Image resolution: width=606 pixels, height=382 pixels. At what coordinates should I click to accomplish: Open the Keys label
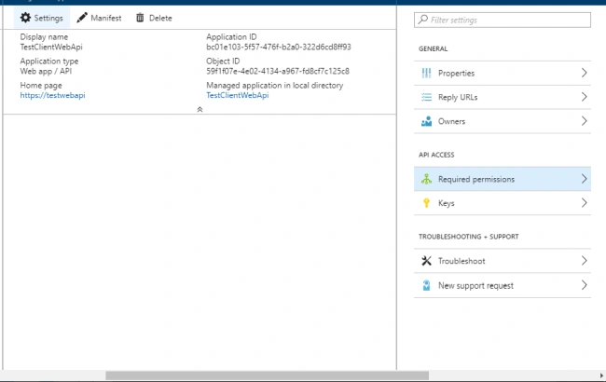point(446,203)
